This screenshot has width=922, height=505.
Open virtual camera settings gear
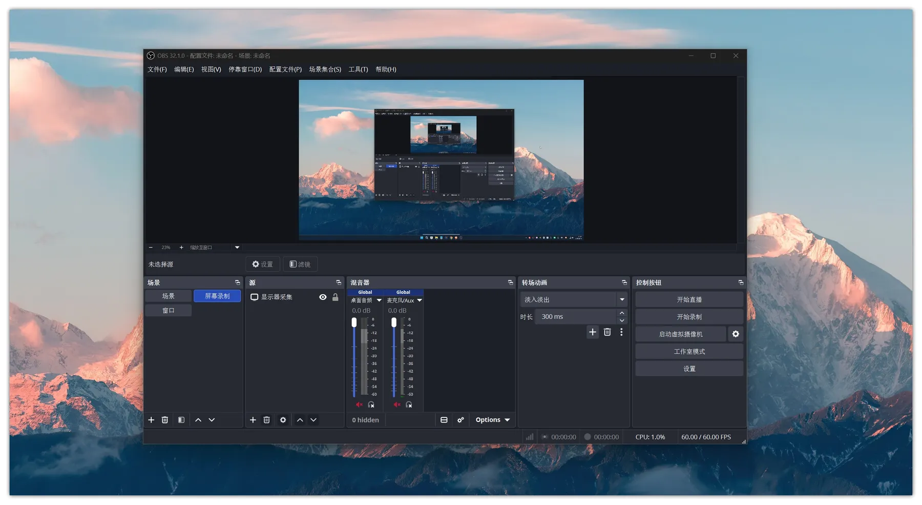point(736,334)
